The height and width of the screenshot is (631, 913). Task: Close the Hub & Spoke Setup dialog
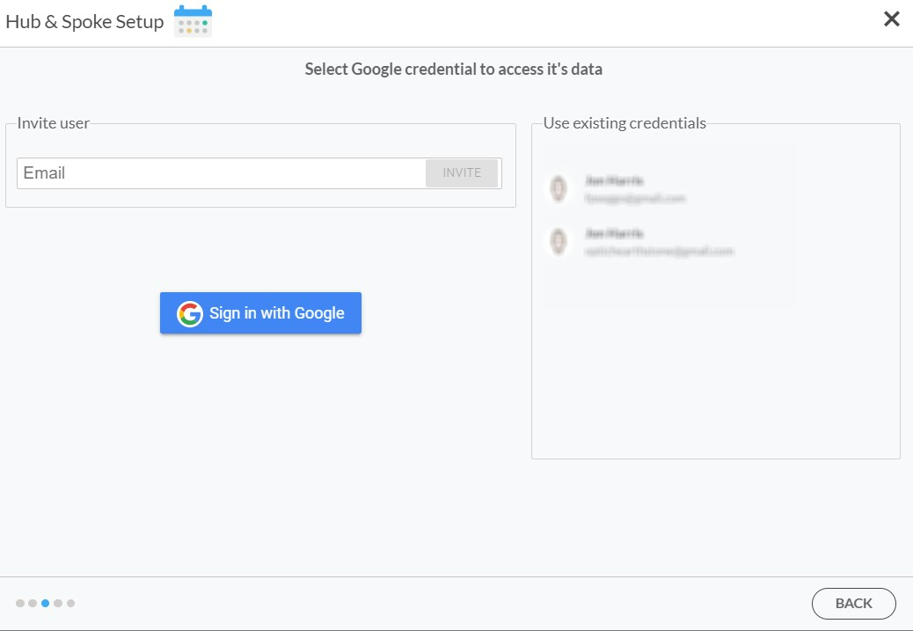(891, 19)
